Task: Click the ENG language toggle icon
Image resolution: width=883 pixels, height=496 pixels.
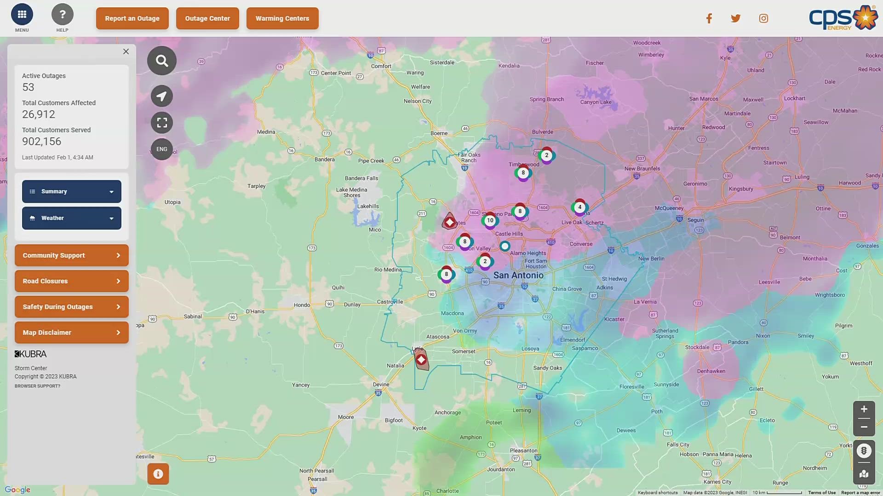Action: coord(162,149)
